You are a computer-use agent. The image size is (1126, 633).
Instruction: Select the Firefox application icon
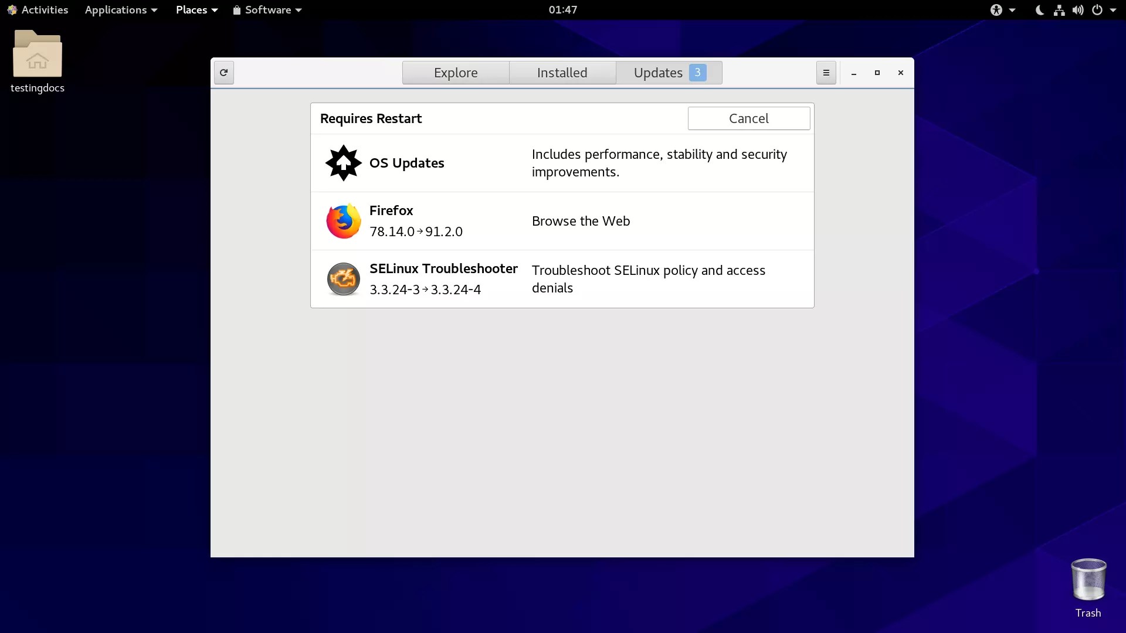tap(343, 221)
